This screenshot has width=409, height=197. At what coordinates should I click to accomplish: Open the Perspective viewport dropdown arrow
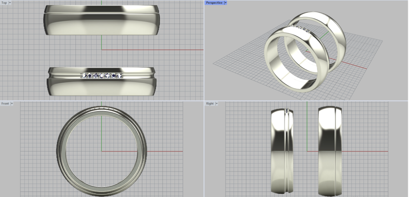[226, 3]
